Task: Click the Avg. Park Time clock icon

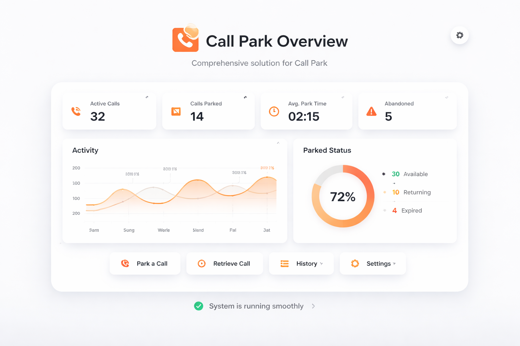Action: [274, 112]
